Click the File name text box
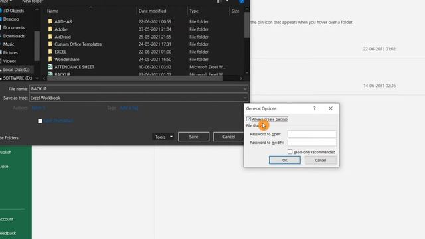The width and height of the screenshot is (425, 239). 136,89
